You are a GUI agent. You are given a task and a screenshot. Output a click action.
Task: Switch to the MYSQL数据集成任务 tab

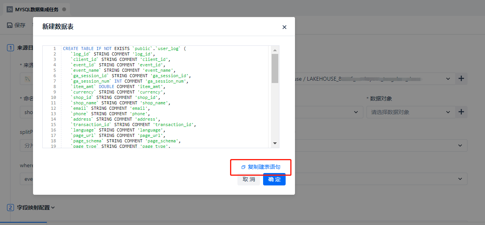pos(37,9)
